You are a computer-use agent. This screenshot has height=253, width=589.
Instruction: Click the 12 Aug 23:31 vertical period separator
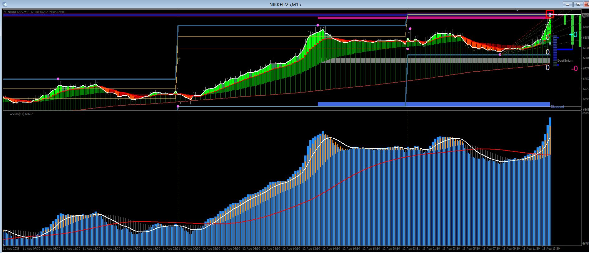(x=408, y=125)
